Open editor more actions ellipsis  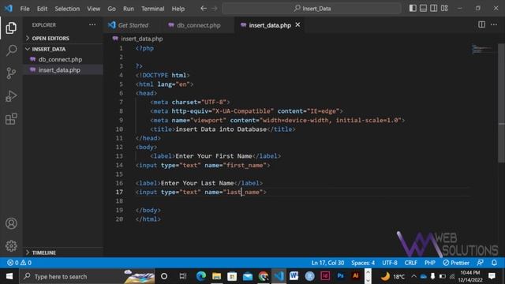(494, 24)
